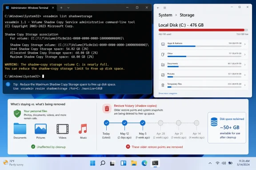
Task: Click the battery icon in tray
Action: point(230,163)
